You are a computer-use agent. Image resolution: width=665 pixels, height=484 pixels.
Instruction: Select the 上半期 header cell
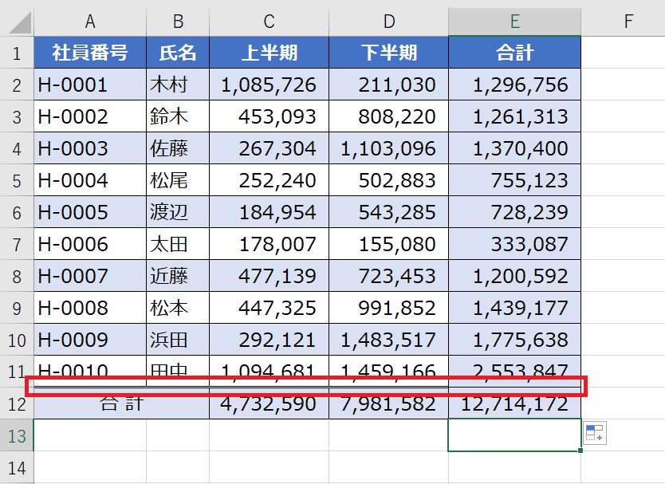[269, 53]
